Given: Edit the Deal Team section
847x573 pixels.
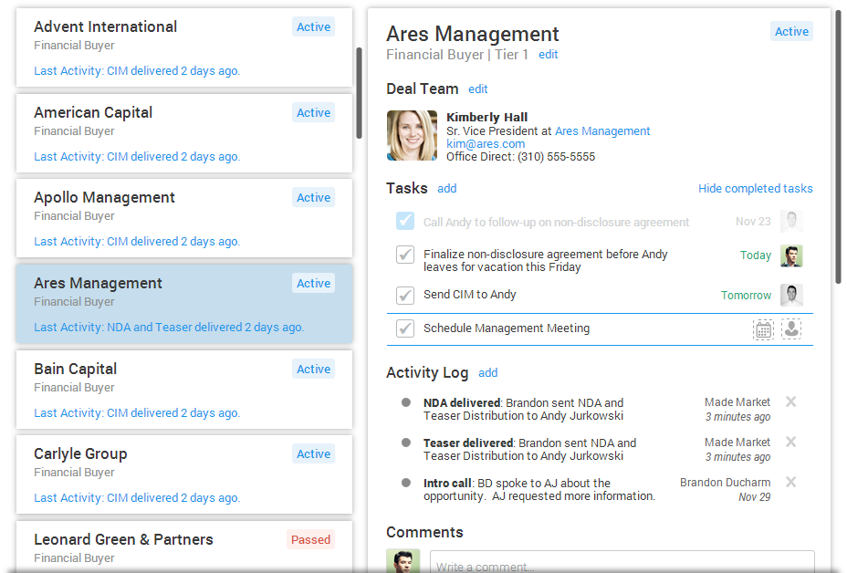Looking at the screenshot, I should 477,89.
